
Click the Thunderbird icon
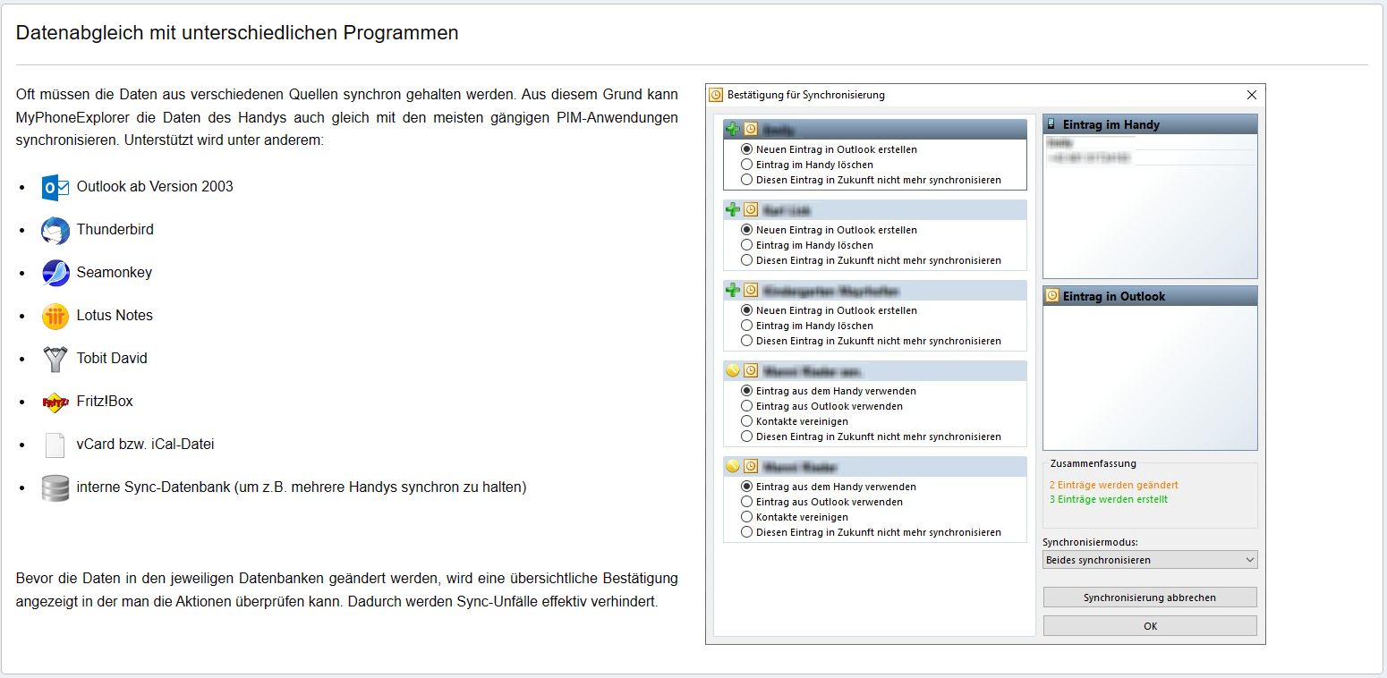click(x=55, y=230)
